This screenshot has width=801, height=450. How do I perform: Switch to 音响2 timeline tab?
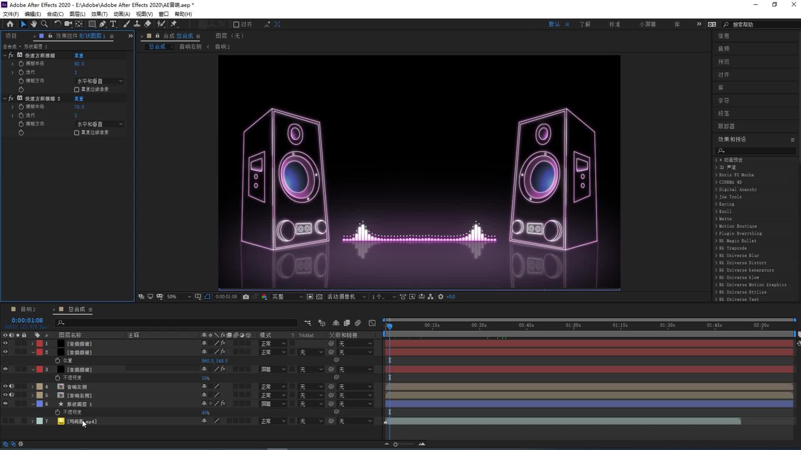pos(28,309)
